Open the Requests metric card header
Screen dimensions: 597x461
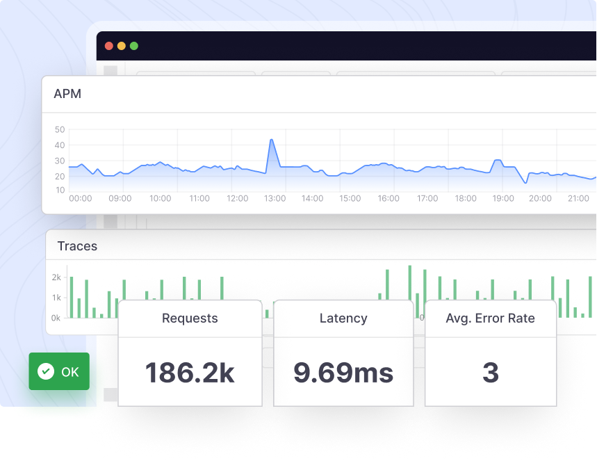pyautogui.click(x=190, y=318)
